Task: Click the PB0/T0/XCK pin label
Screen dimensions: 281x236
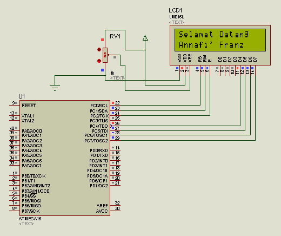Action: click(34, 176)
